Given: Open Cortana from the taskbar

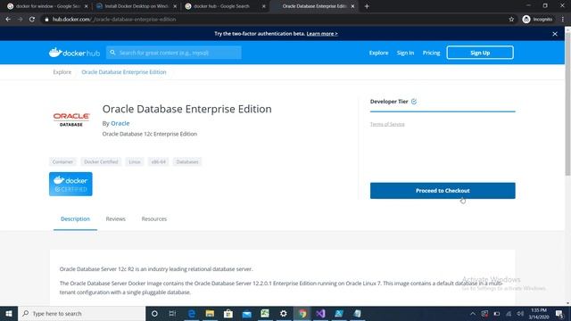Looking at the screenshot, I should tap(154, 313).
